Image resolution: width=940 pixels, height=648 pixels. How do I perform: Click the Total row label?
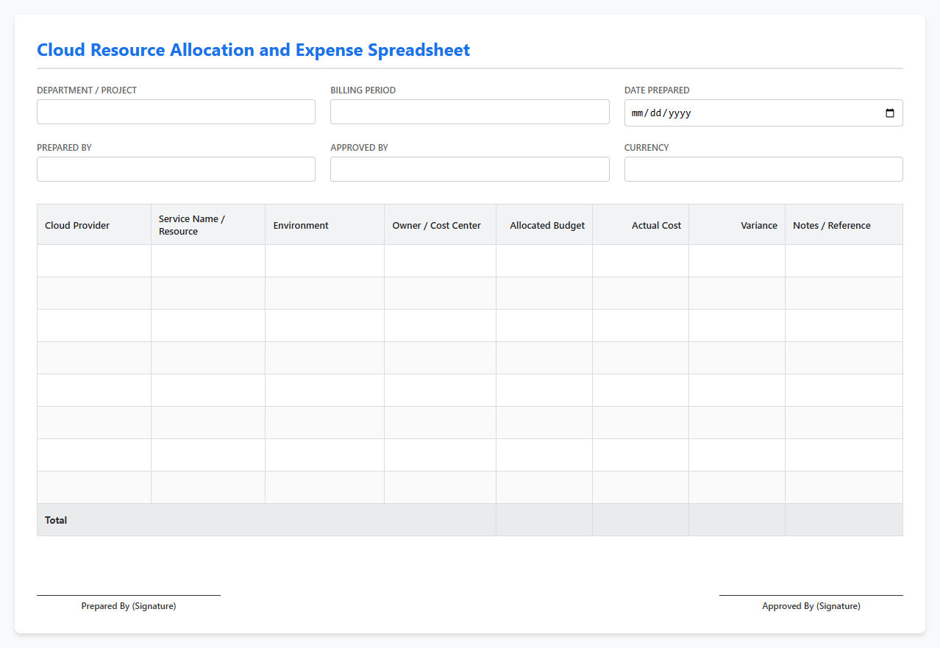click(56, 520)
